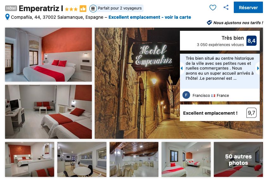Click 'Parfait pour 2 voyageurs' label
The width and height of the screenshot is (268, 182).
[x=120, y=8]
